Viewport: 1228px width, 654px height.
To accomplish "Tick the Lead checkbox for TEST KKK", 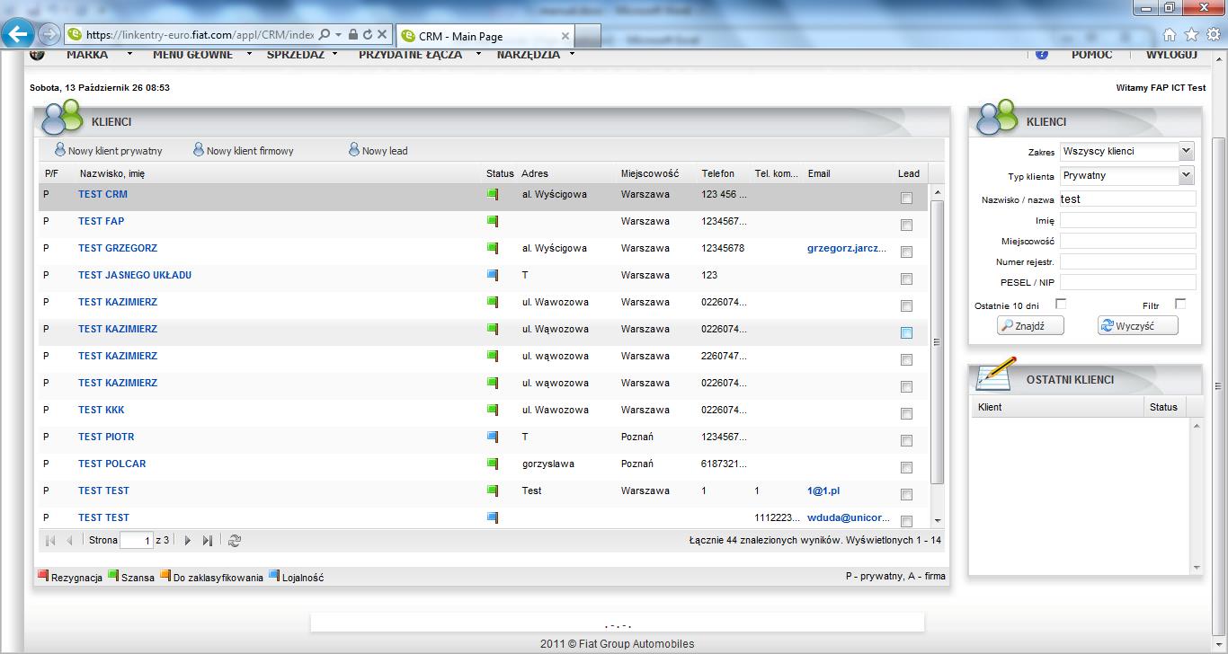I will click(x=906, y=413).
